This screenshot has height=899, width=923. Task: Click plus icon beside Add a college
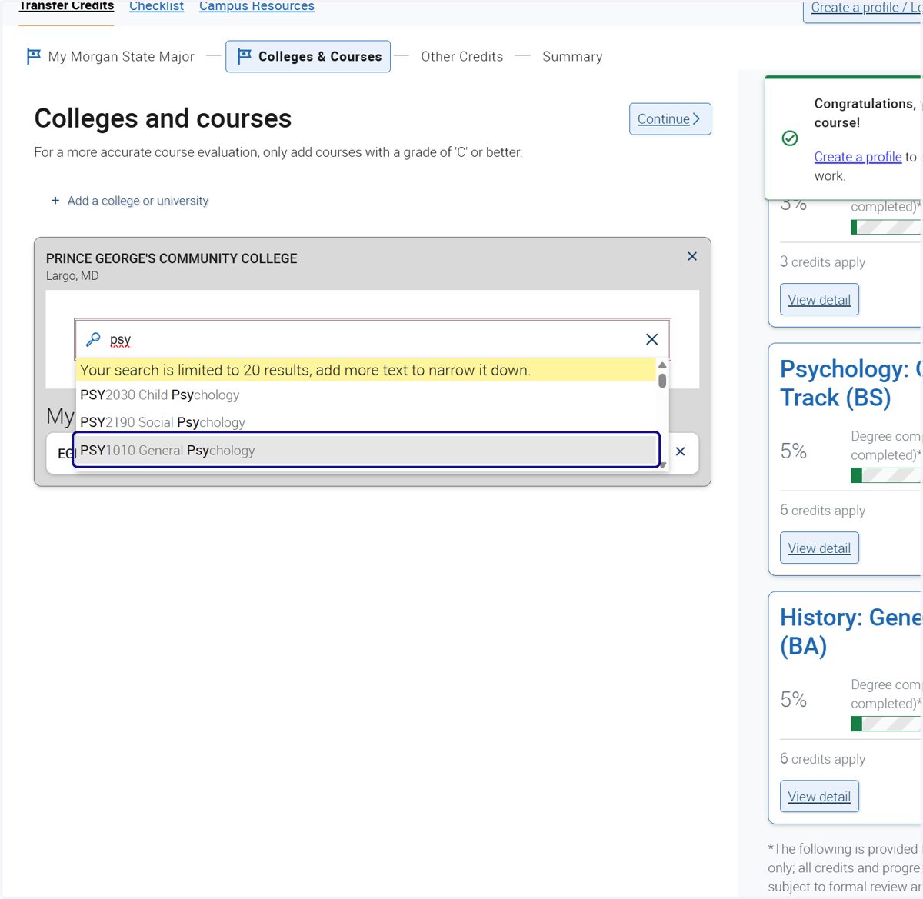point(55,201)
